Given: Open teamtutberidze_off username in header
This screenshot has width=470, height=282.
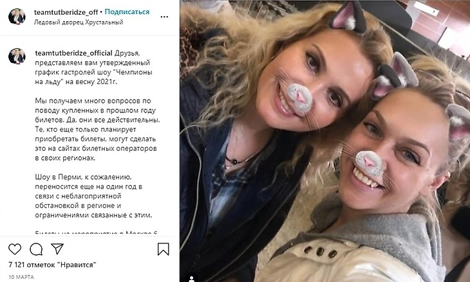Looking at the screenshot, I should click(66, 12).
